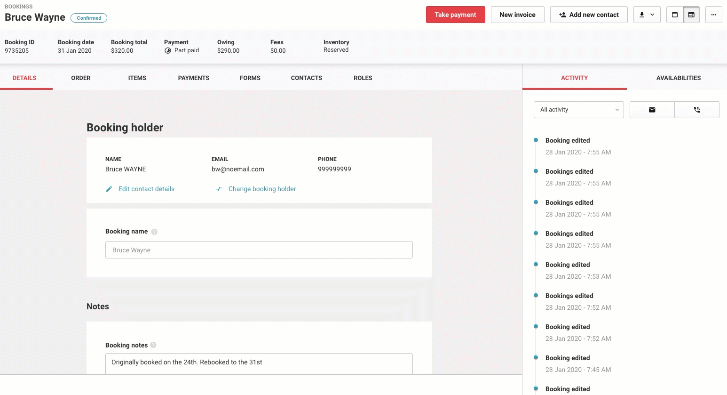
Task: Click Add new contact button
Action: [x=589, y=15]
